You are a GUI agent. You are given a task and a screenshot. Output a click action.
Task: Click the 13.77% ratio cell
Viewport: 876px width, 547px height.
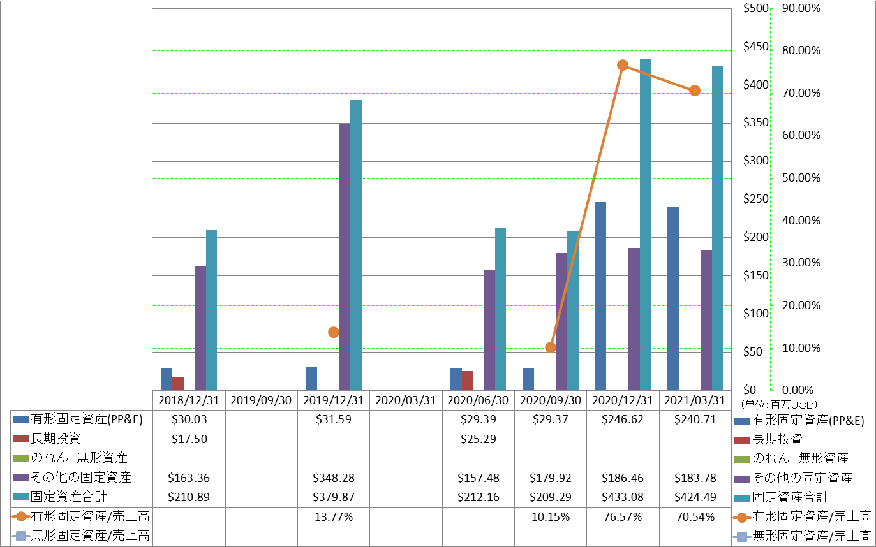point(334,516)
